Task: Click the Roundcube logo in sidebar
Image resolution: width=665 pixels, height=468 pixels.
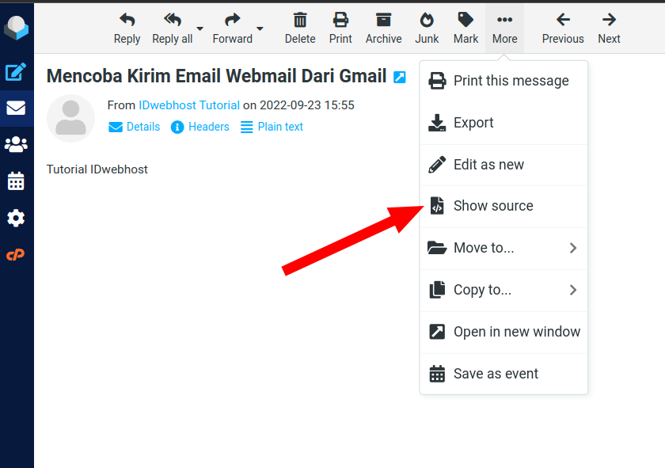Action: click(x=16, y=28)
